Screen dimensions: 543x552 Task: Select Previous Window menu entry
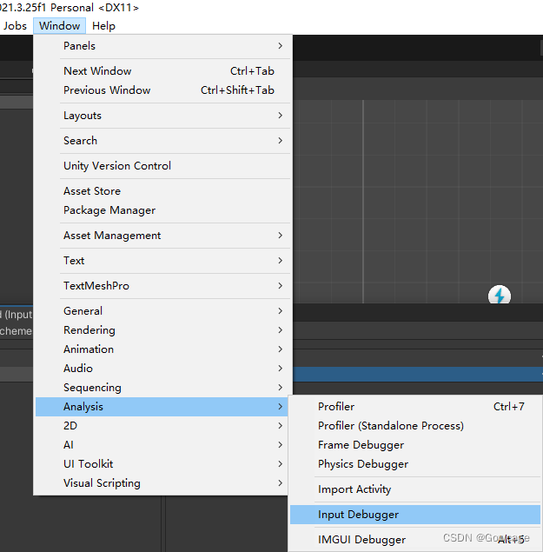click(x=163, y=90)
